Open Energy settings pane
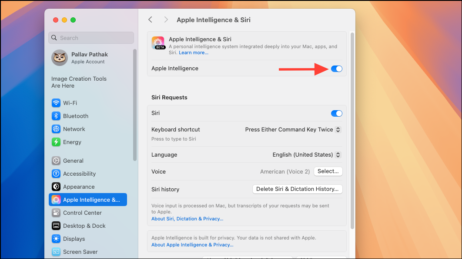The width and height of the screenshot is (462, 259). (x=88, y=142)
